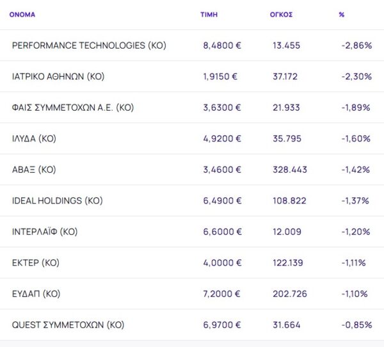384x347 pixels.
Task: Click the -2,30% change value
Action: click(x=356, y=76)
